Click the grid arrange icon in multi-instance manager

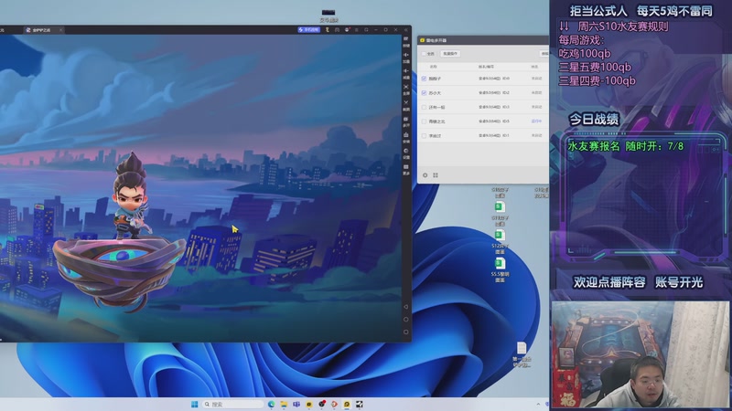coord(436,175)
